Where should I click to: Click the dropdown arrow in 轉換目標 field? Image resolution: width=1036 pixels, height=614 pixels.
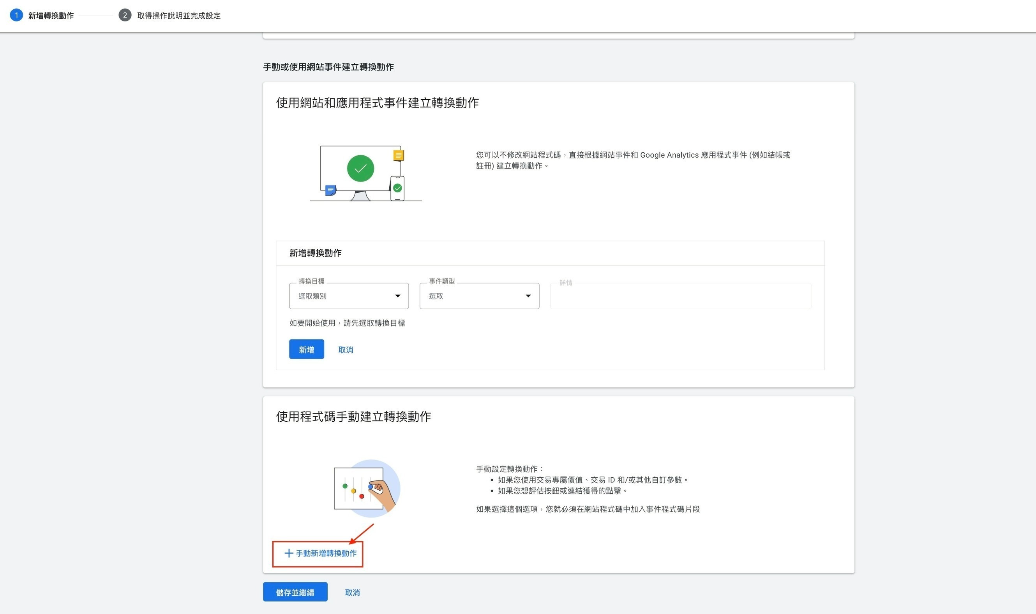(397, 296)
